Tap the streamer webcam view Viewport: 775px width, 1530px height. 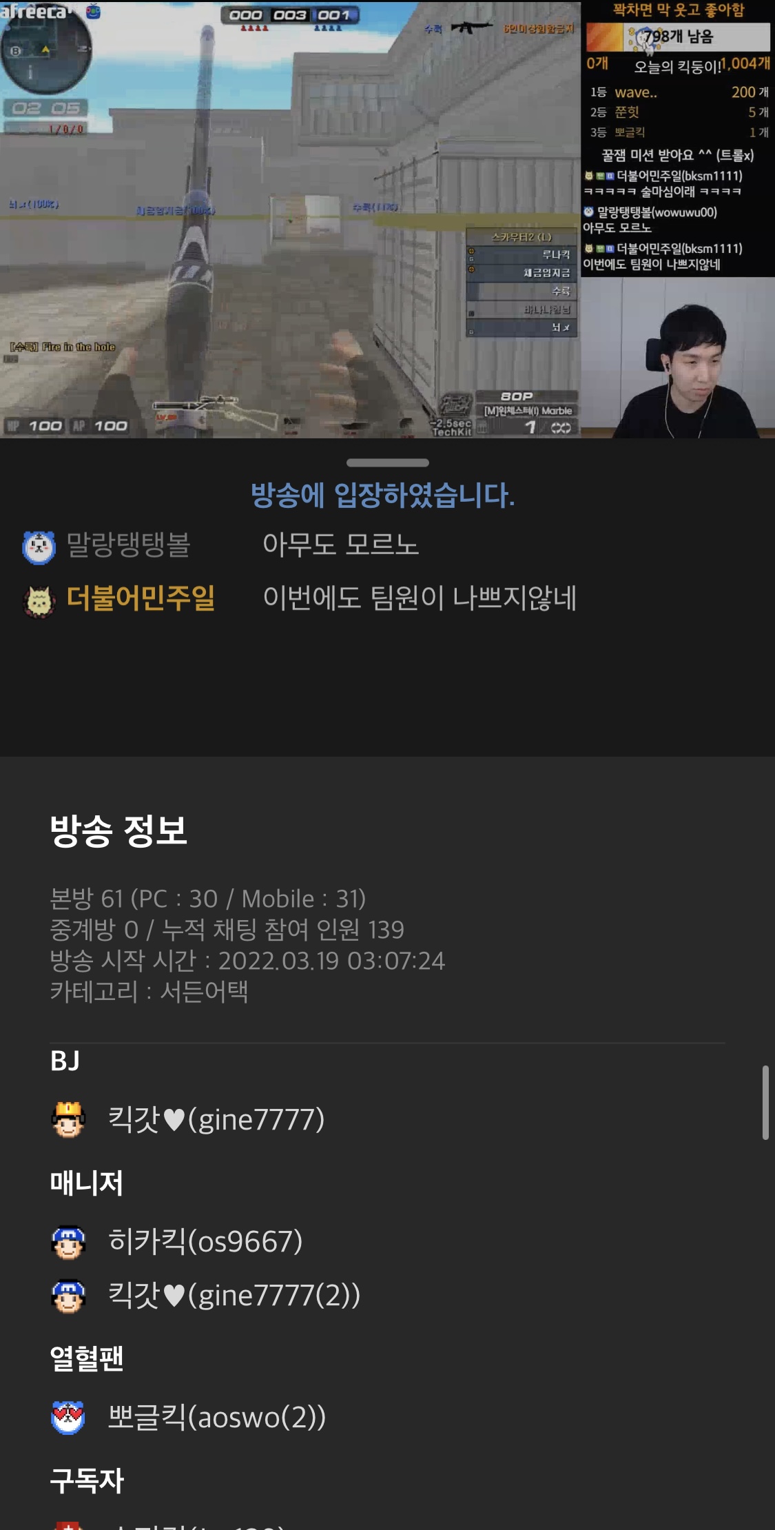pyautogui.click(x=678, y=358)
